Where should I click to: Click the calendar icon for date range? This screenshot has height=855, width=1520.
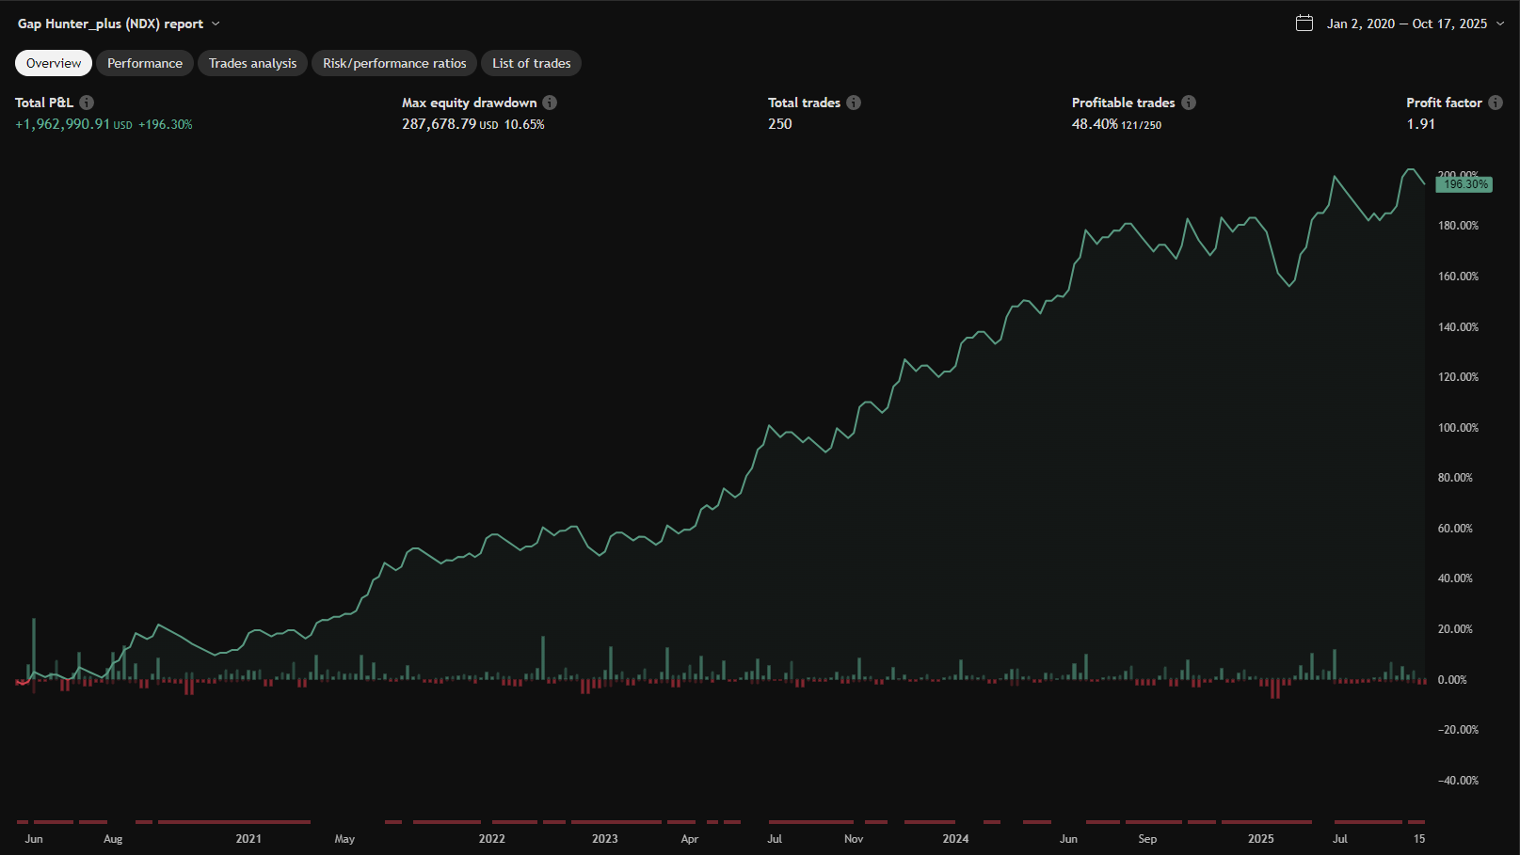pos(1304,24)
